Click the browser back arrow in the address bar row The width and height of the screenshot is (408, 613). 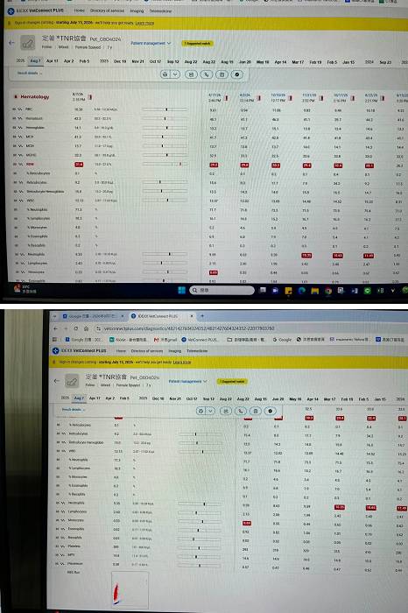pos(55,328)
